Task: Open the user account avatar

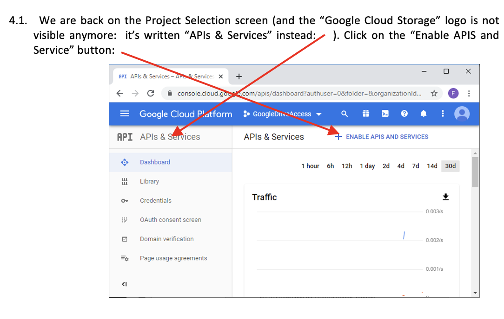Action: point(462,114)
